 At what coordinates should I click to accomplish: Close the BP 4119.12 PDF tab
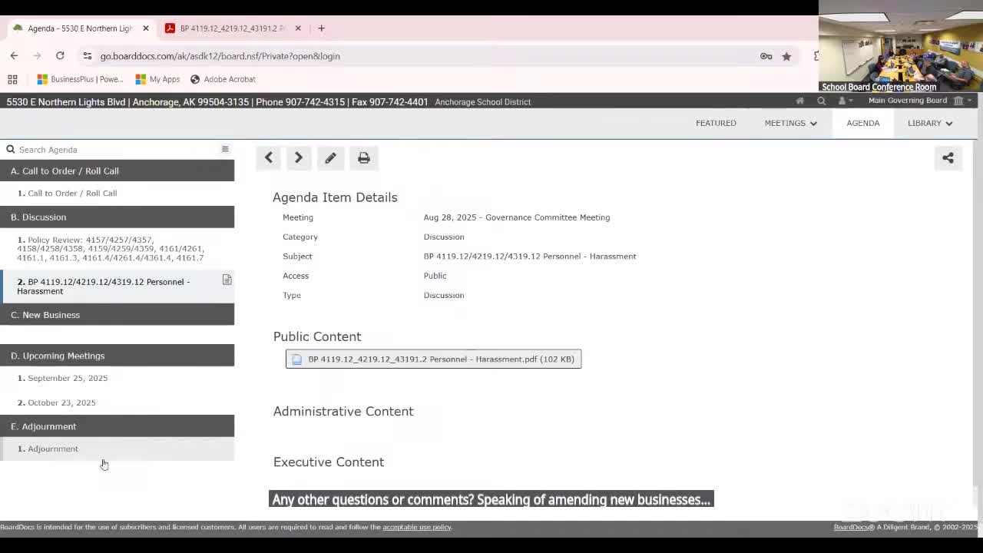[x=298, y=28]
